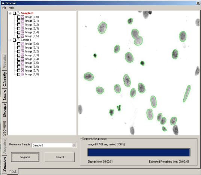Image resolution: width=201 pixels, height=175 pixels.
Task: Click the Cancel button
Action: tap(60, 157)
